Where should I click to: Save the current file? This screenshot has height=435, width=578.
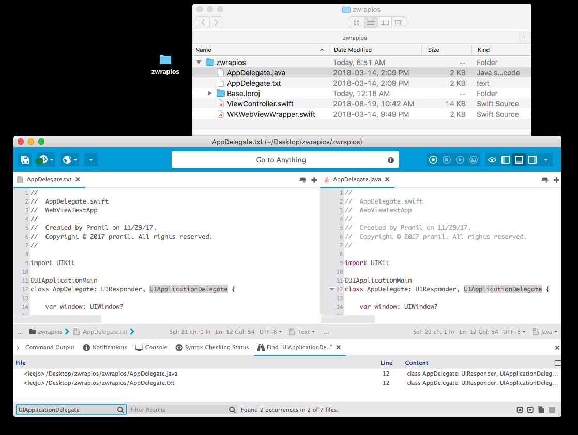pos(24,160)
